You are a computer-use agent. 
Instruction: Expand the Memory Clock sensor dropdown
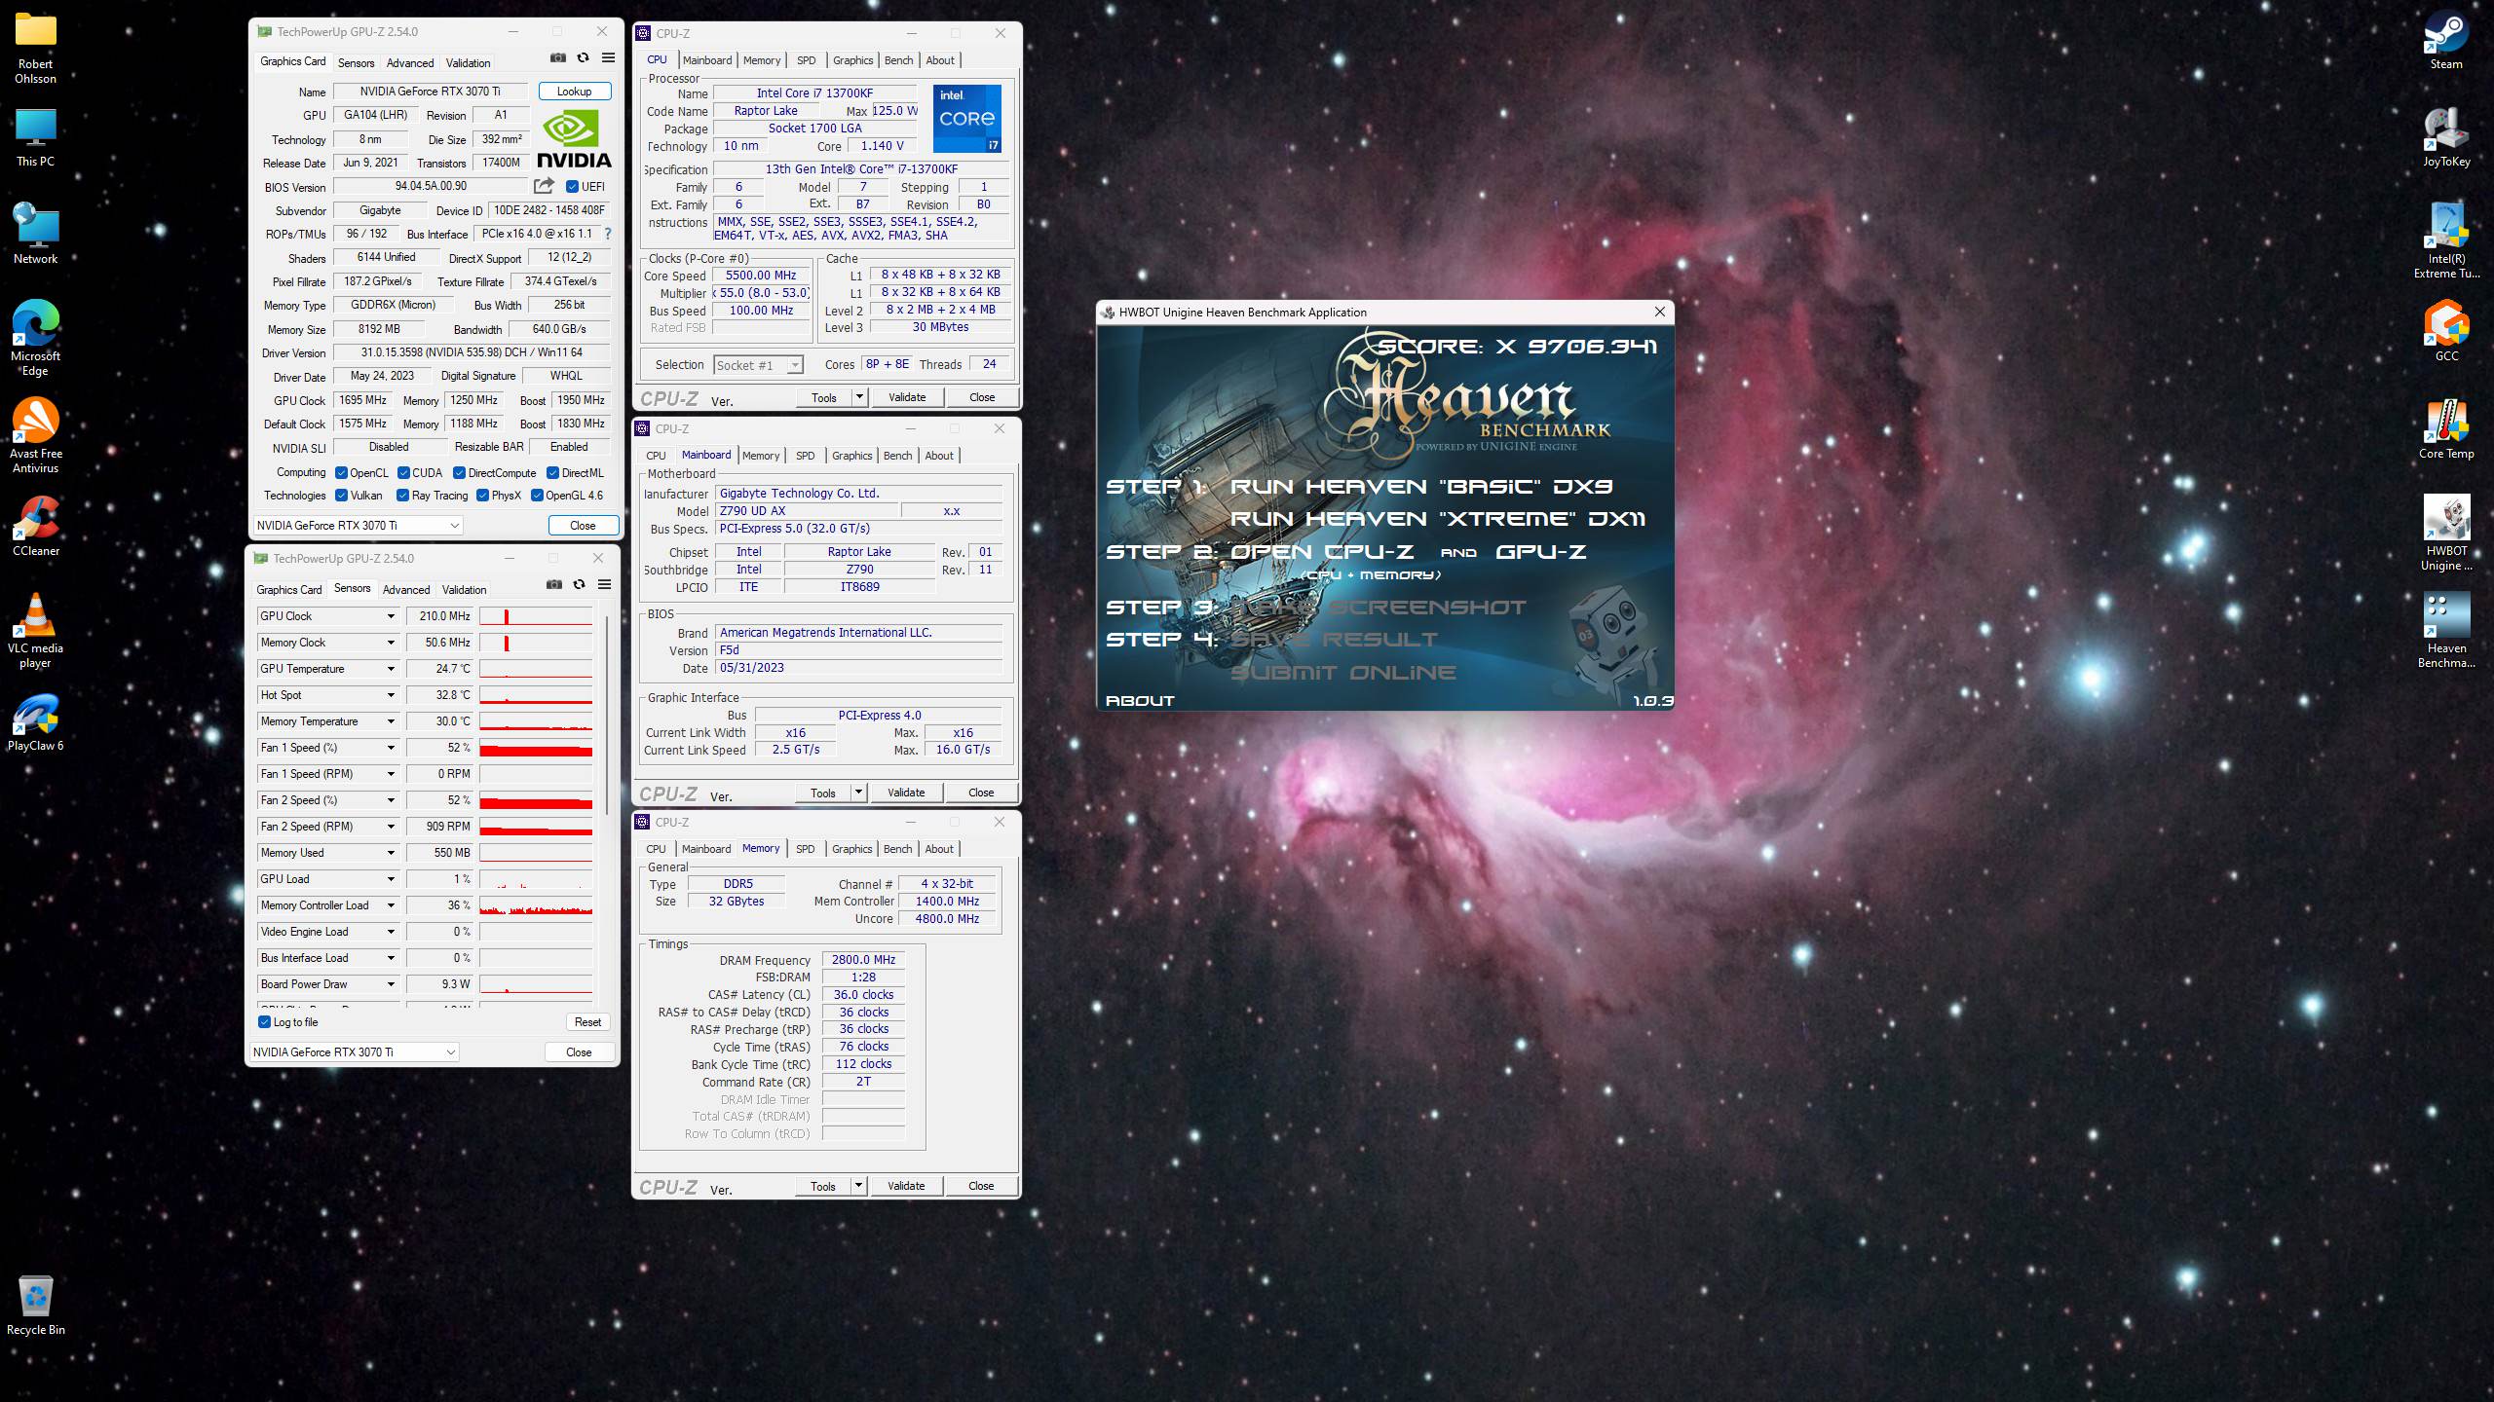(391, 643)
